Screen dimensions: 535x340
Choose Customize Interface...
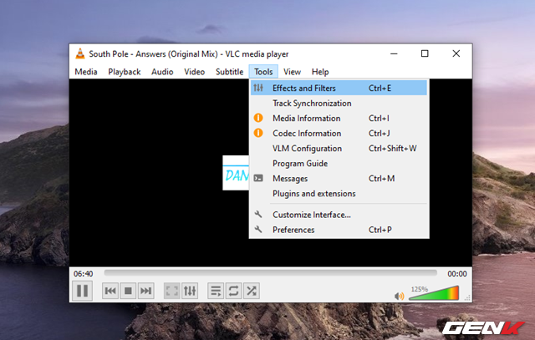[x=339, y=215]
